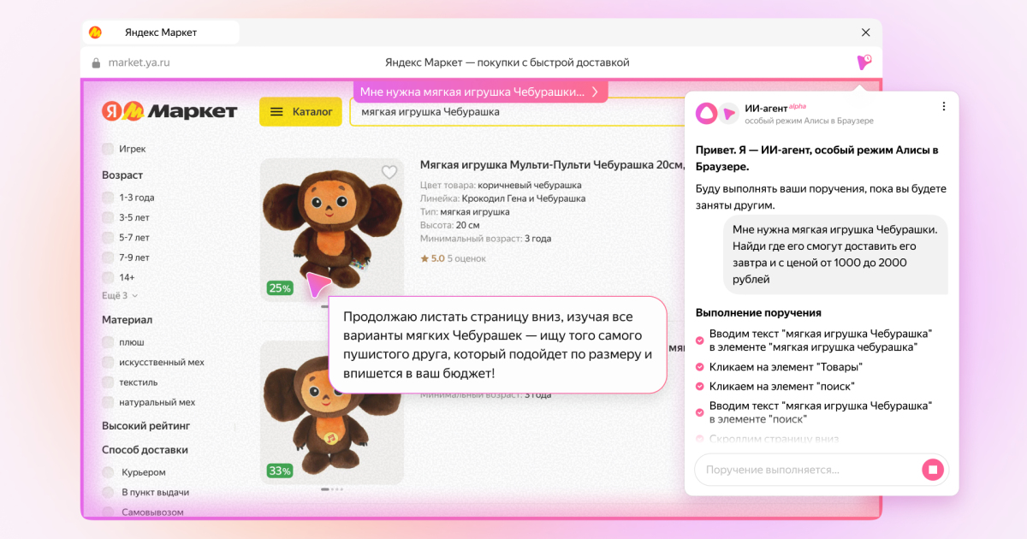Close the Яндекс Маркет browser tab
This screenshot has height=539, width=1027.
865,33
